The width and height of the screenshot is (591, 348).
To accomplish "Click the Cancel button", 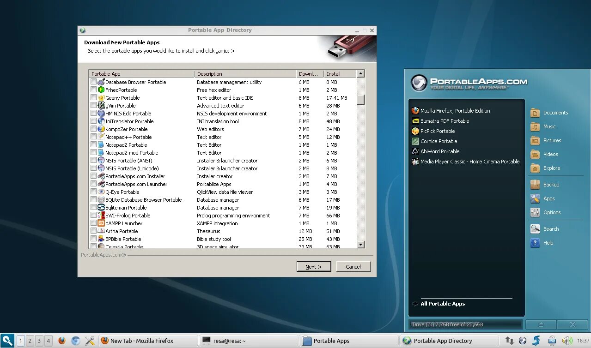I will 353,267.
